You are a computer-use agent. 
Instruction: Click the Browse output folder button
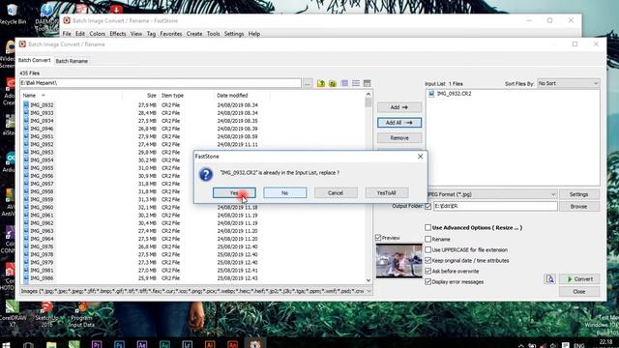(x=578, y=206)
